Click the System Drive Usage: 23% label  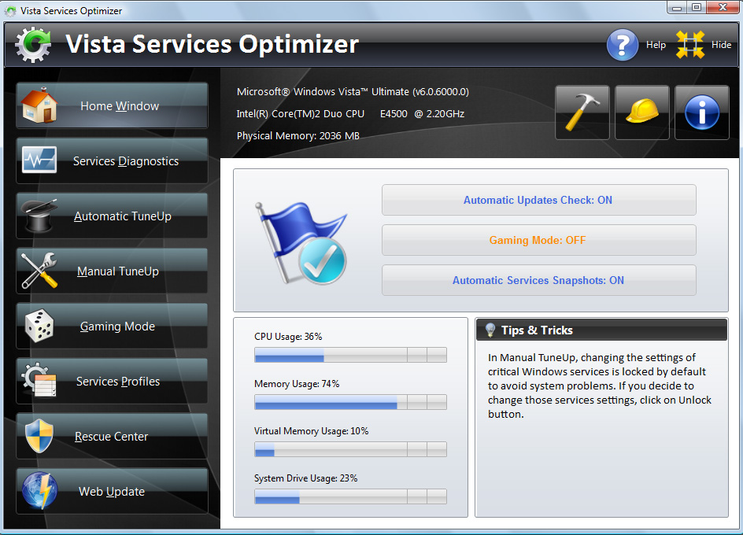coord(305,478)
